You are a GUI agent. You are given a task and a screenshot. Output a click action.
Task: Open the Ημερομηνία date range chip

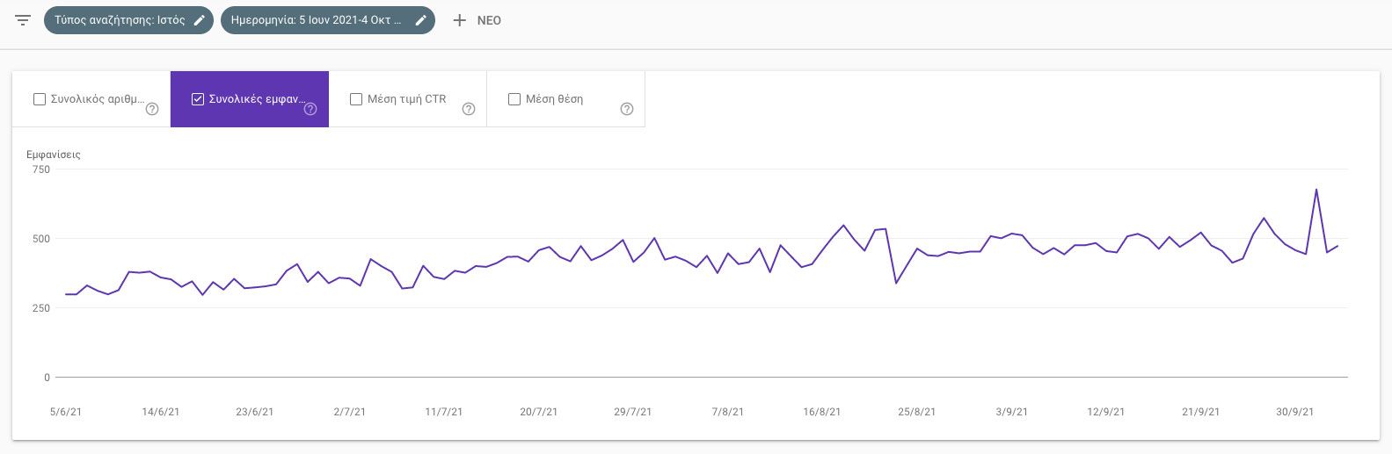[316, 20]
